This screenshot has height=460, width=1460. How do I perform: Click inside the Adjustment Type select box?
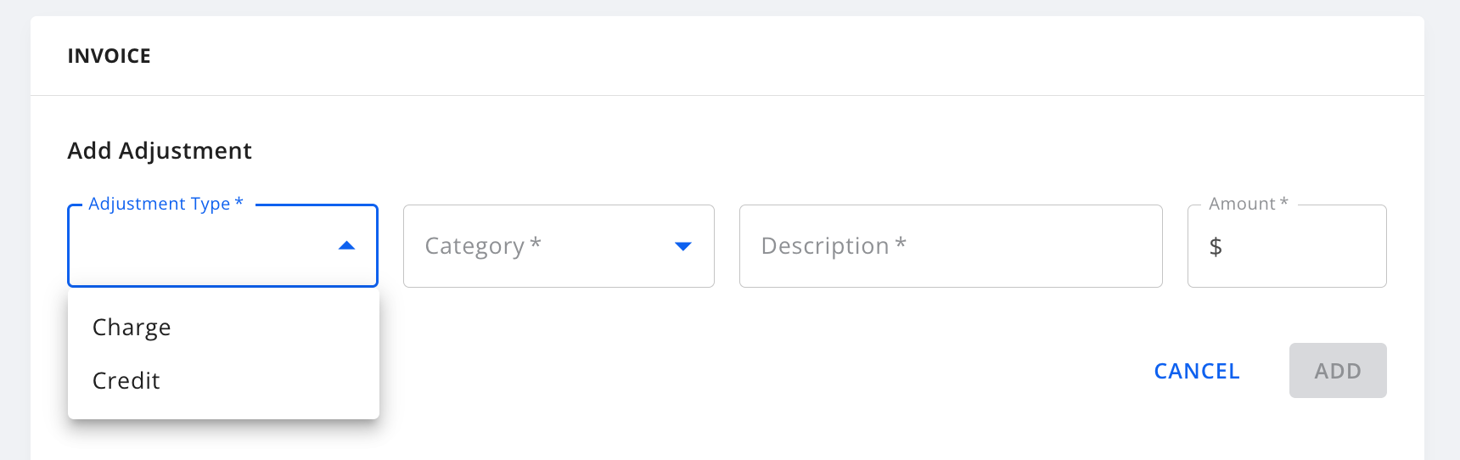point(204,246)
